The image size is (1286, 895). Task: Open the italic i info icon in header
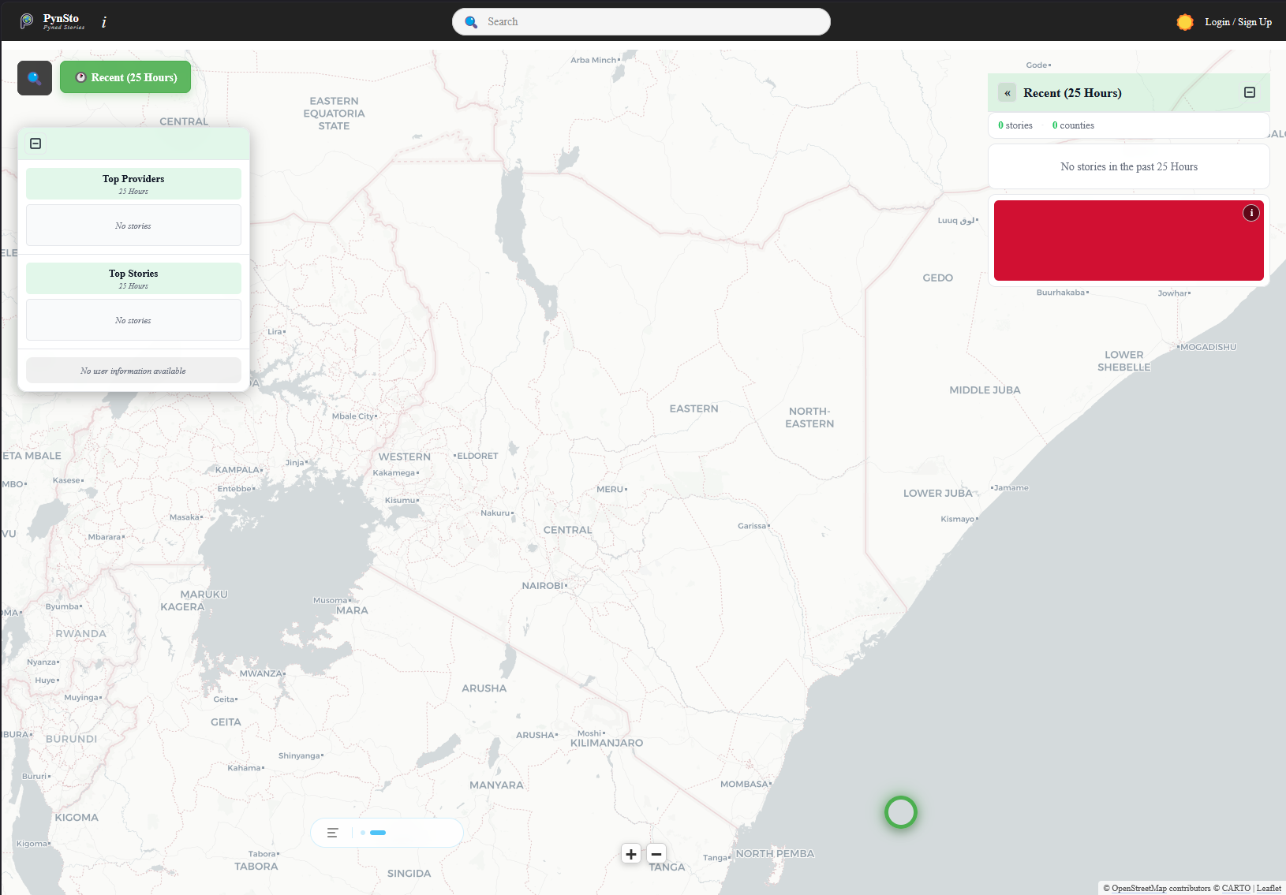pyautogui.click(x=104, y=23)
